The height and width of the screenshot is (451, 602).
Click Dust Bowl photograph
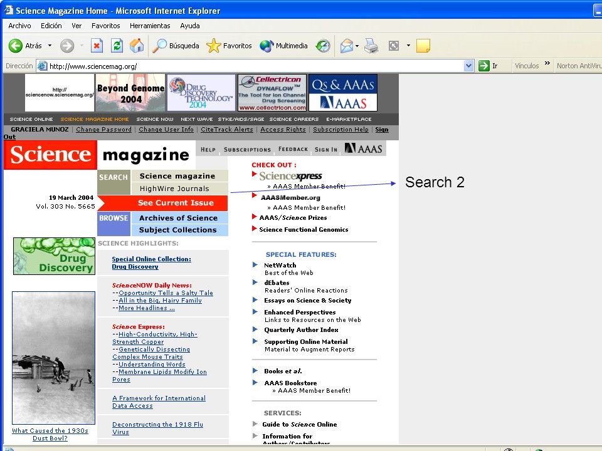click(53, 358)
